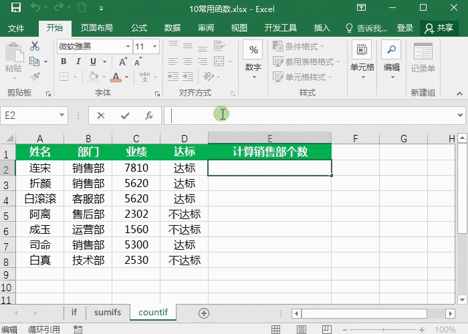Click the 共享 Share button

click(439, 28)
